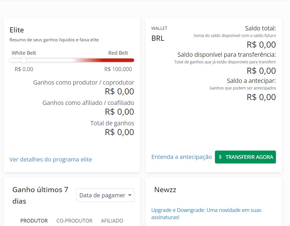Click the 'White Belt' label
290x226 pixels.
24,53
